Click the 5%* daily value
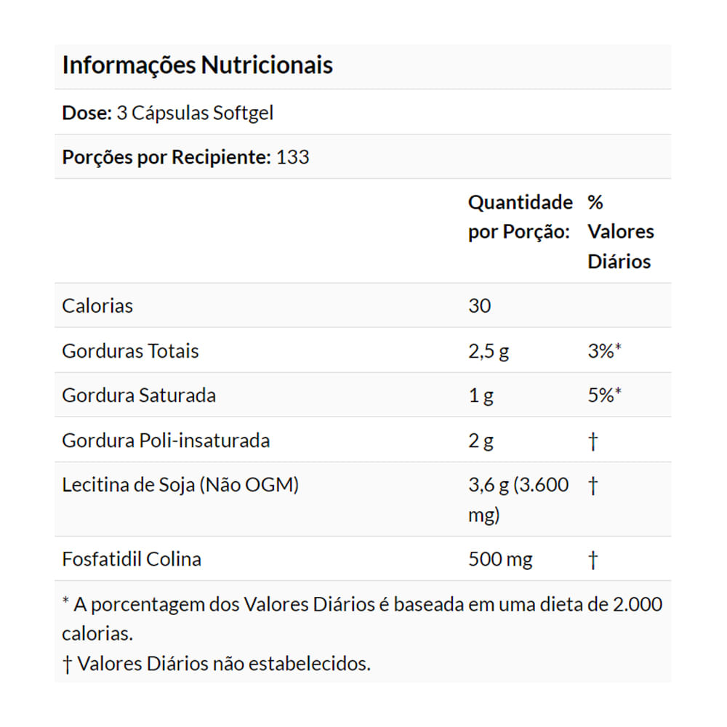 click(x=604, y=395)
